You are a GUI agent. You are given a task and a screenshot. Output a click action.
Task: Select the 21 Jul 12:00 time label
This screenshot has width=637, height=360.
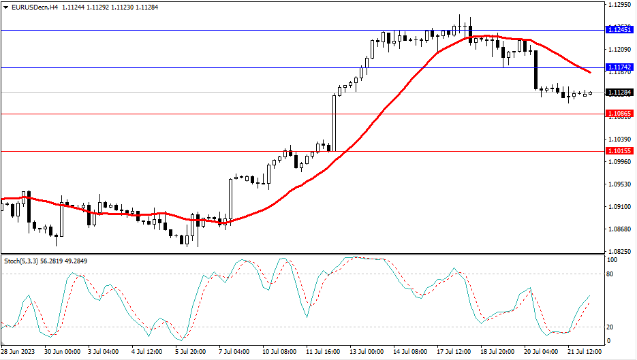[x=585, y=353]
